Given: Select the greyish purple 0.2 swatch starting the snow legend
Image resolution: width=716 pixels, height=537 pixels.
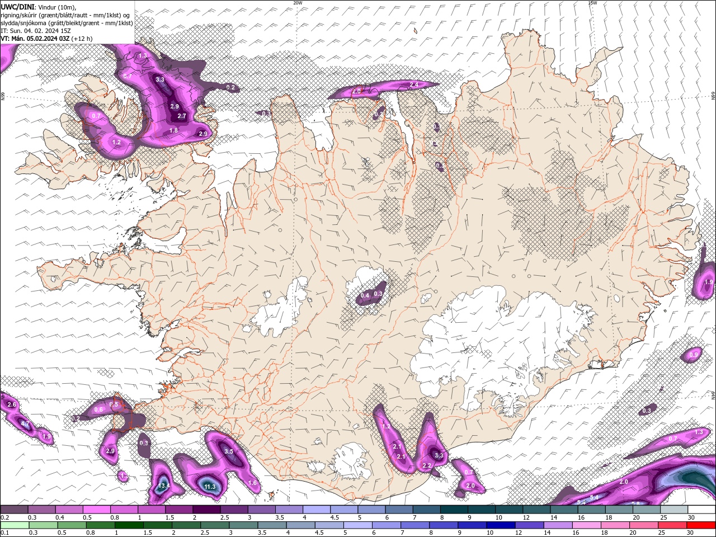Looking at the screenshot, I should tap(14, 509).
